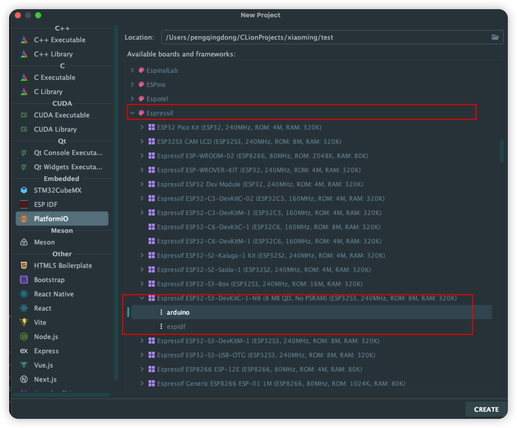
Task: Select the arduino framework row
Action: (178, 312)
